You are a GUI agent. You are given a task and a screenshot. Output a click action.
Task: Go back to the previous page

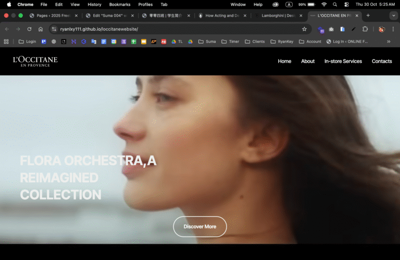click(7, 29)
